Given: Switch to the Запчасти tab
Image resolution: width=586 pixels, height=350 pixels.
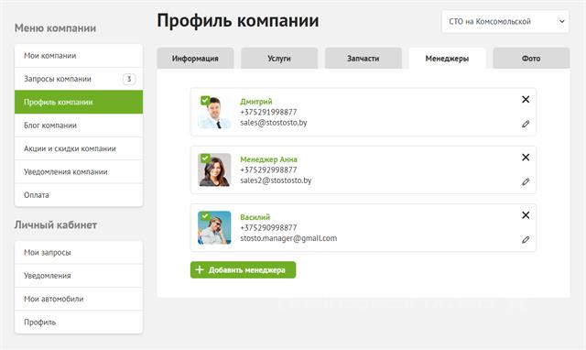Looking at the screenshot, I should tap(364, 59).
